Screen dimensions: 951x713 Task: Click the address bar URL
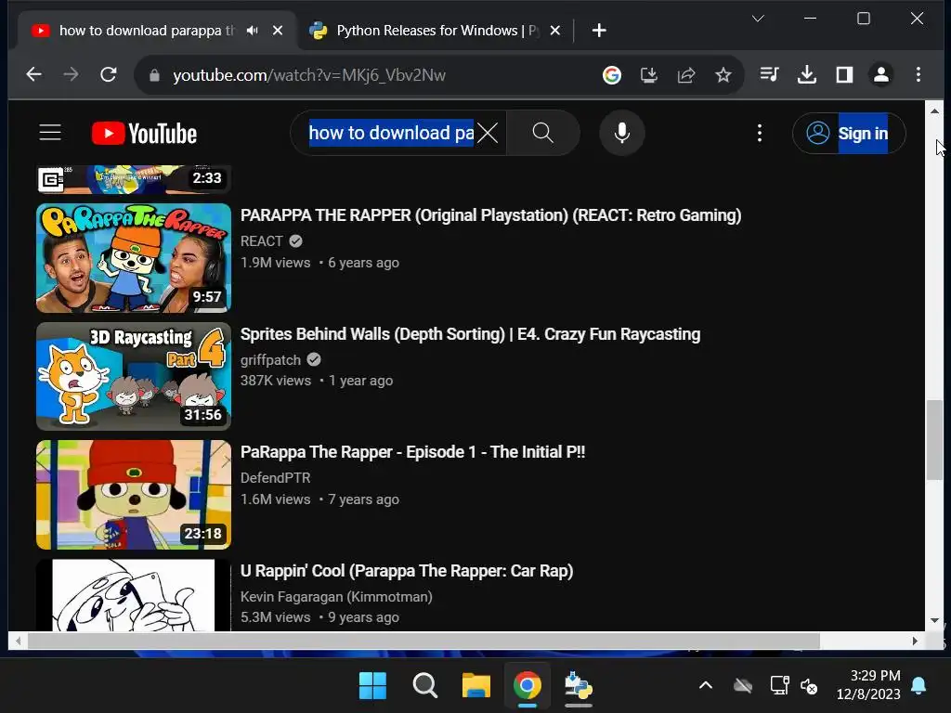point(309,75)
